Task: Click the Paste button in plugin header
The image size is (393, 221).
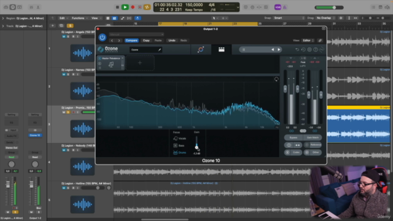Action: 158,41
